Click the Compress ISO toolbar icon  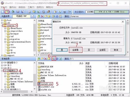click(x=34, y=12)
